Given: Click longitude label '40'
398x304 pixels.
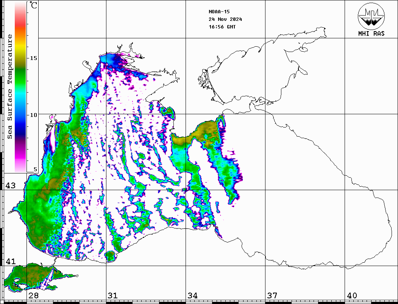Looking at the screenshot, I should click(352, 296).
